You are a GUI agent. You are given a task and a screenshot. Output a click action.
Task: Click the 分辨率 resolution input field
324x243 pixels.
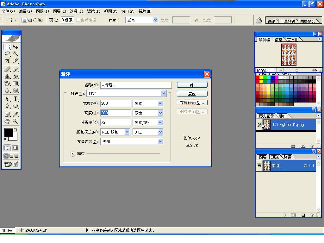[116, 122]
